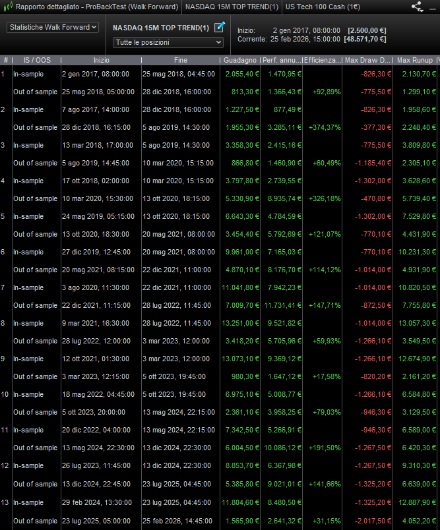This screenshot has width=440, height=530.
Task: Select the US Tech 100 Cash title segment
Action: click(x=323, y=7)
